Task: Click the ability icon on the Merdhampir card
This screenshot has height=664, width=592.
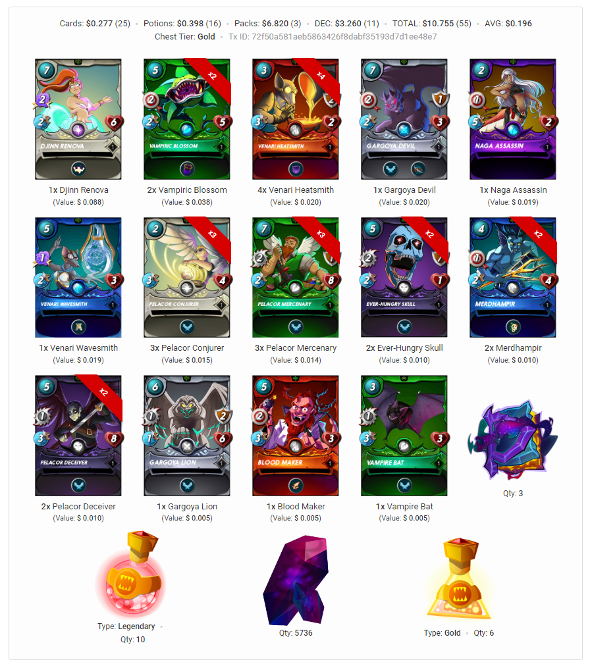Action: pos(513,327)
